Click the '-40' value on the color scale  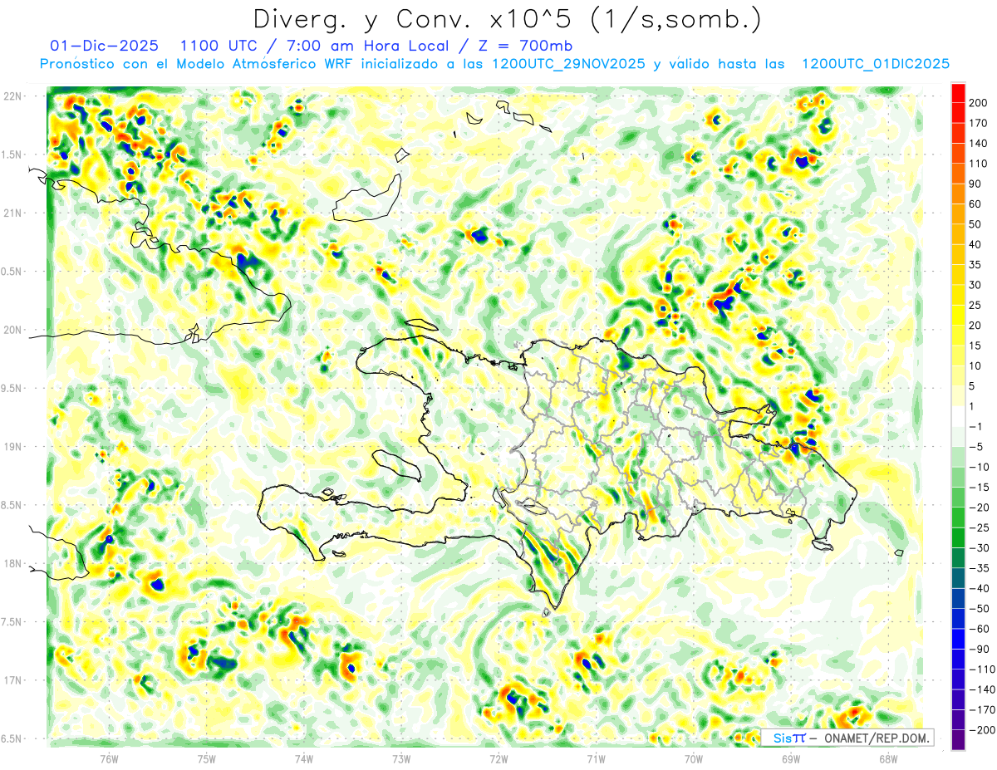[979, 588]
